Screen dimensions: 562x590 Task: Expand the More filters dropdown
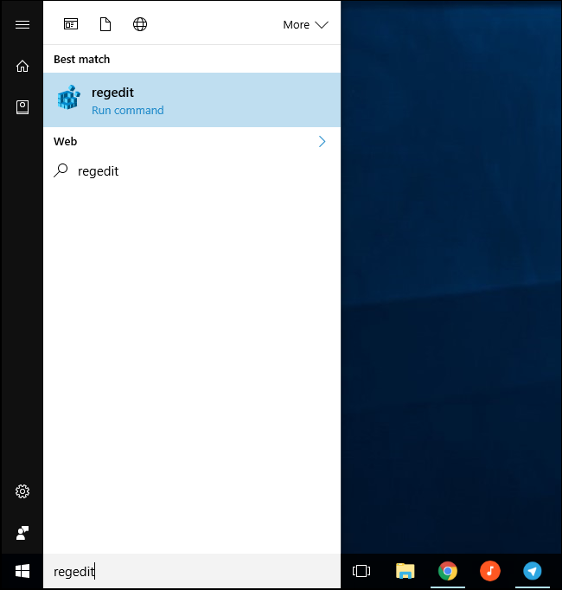(305, 25)
